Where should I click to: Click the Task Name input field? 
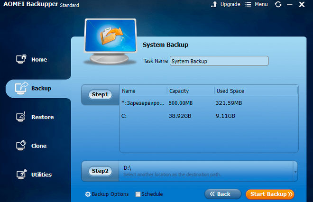coord(219,61)
